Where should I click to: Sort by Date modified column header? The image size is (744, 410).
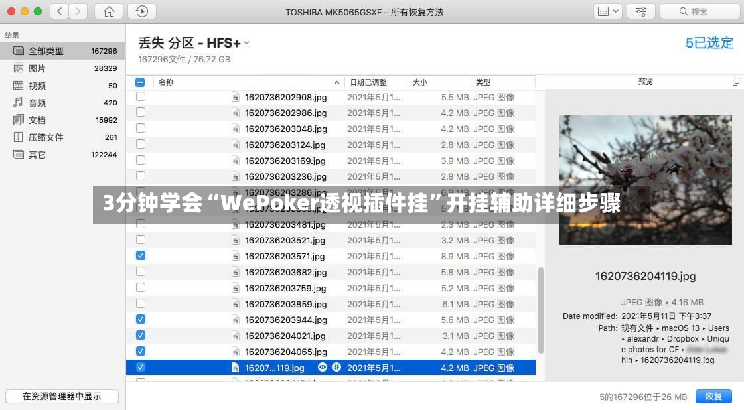tap(376, 82)
